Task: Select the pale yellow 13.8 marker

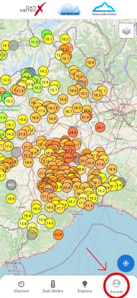Action: pos(45,82)
